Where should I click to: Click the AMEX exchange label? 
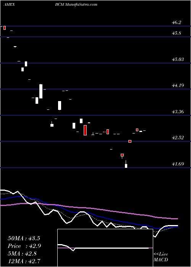[x=9, y=5]
